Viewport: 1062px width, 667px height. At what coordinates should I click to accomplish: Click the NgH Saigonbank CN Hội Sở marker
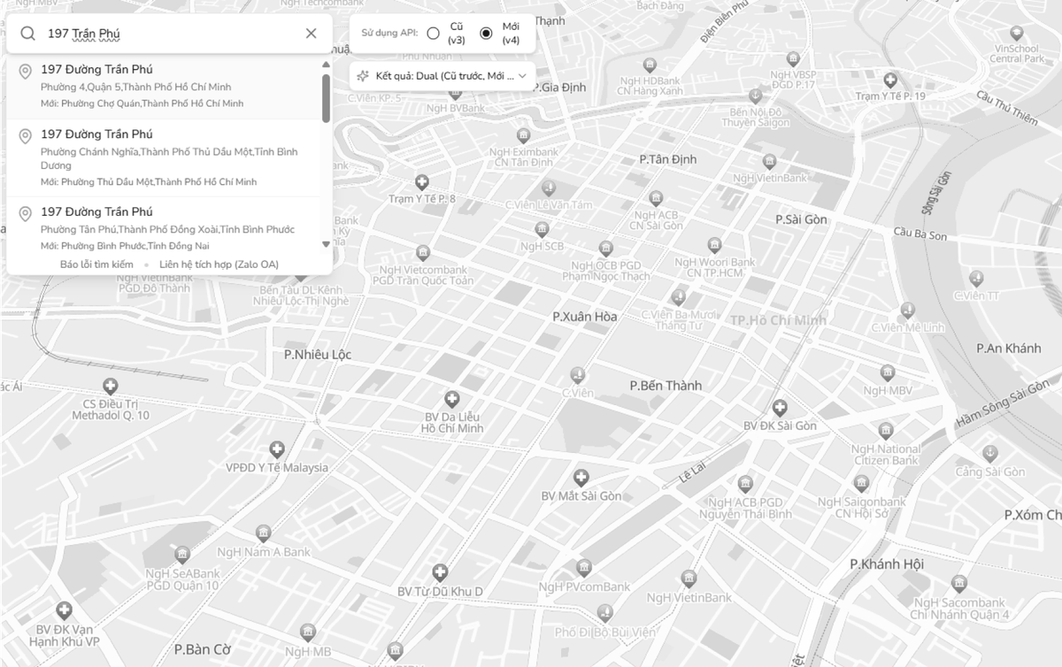(x=862, y=484)
